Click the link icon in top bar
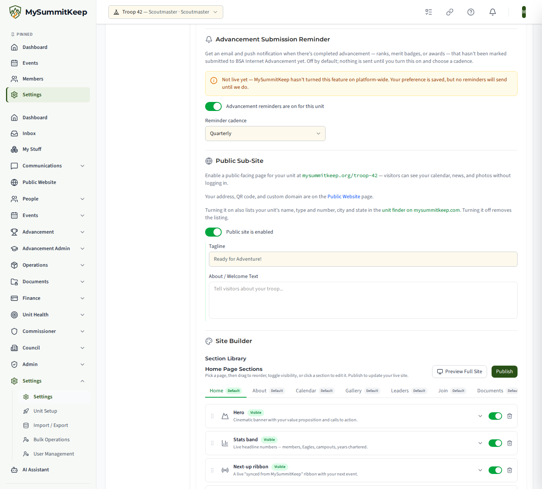 [450, 12]
